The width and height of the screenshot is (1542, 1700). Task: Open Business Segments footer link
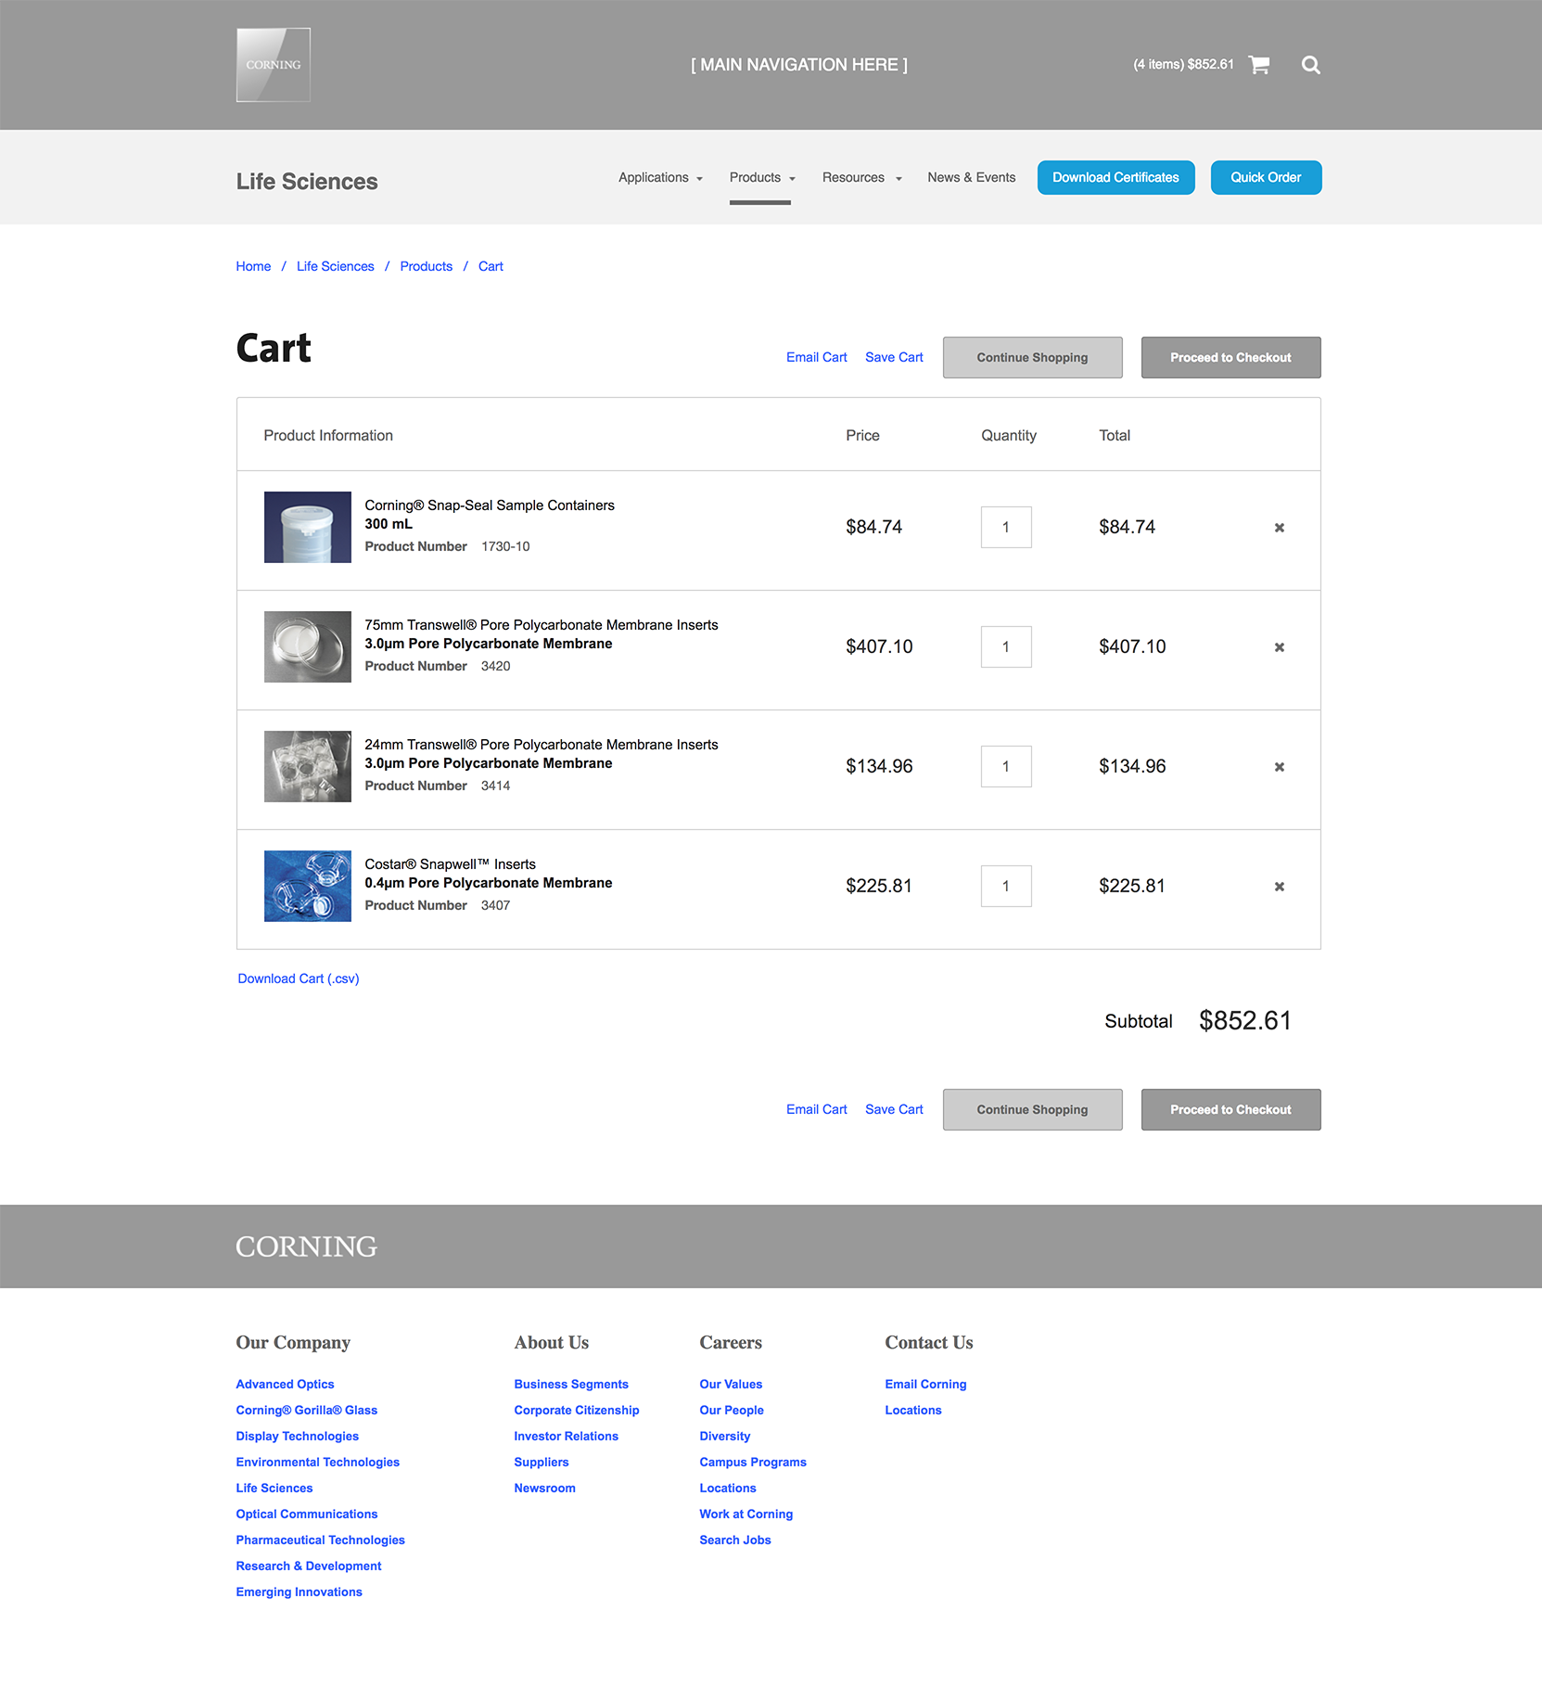[571, 1384]
